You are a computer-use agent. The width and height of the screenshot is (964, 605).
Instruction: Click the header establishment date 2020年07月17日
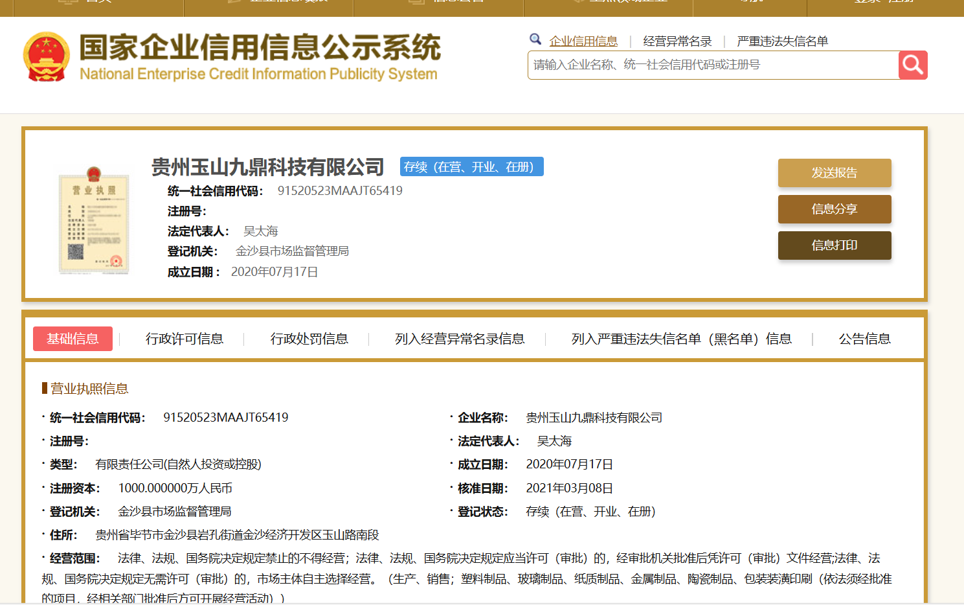[275, 272]
